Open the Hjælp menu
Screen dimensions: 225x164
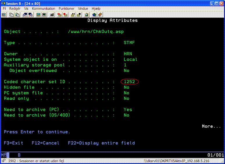tap(96, 9)
